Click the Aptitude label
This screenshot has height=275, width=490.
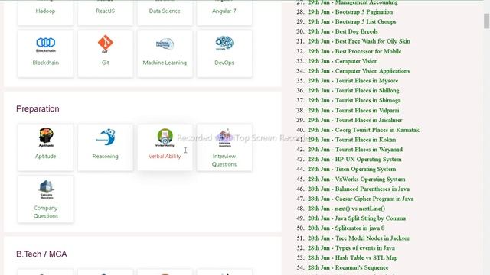tap(46, 156)
